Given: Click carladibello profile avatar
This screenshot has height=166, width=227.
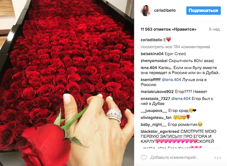Looking at the screenshot, I should pos(146,10).
